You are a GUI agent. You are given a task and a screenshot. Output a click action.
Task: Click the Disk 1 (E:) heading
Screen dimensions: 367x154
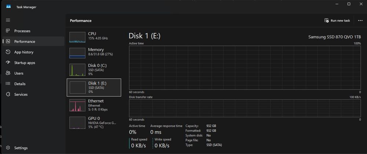click(x=144, y=36)
